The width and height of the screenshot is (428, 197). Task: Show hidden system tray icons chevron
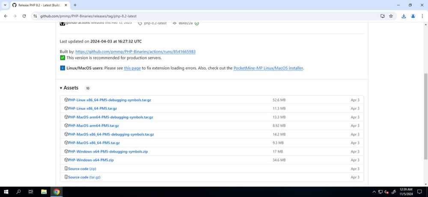point(374,192)
